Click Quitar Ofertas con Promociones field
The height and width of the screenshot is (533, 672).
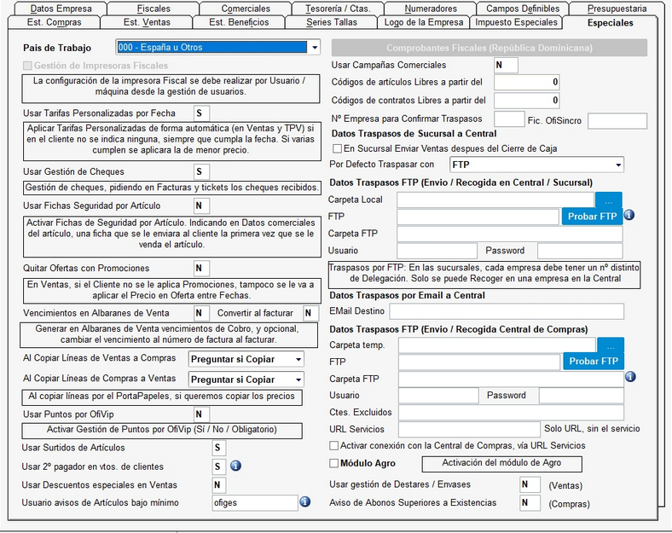(x=201, y=269)
